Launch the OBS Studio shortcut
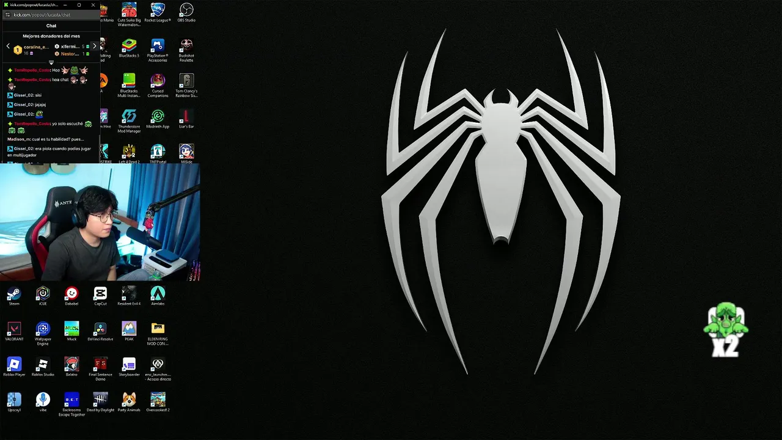This screenshot has height=440, width=782. point(186,13)
